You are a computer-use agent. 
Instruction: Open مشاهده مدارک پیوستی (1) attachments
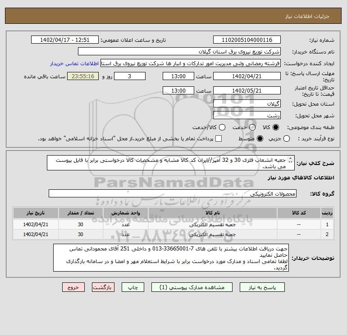(192, 287)
